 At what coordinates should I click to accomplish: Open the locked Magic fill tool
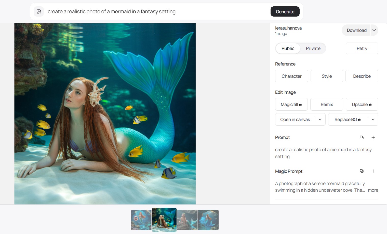[x=291, y=105]
